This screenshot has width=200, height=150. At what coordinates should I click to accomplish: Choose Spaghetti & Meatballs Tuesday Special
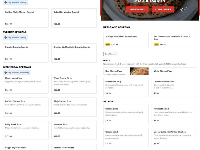click(74, 52)
